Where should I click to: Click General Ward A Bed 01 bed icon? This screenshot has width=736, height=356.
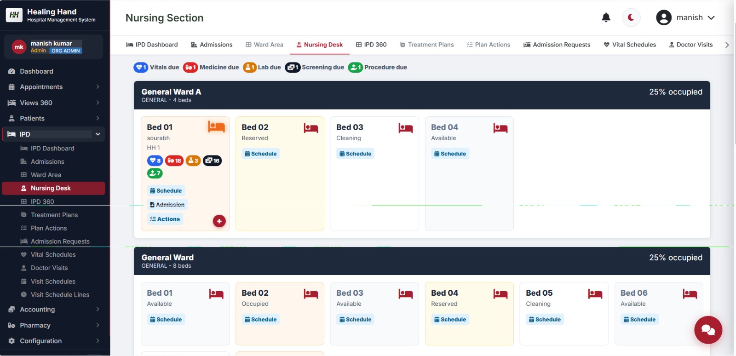click(x=216, y=126)
